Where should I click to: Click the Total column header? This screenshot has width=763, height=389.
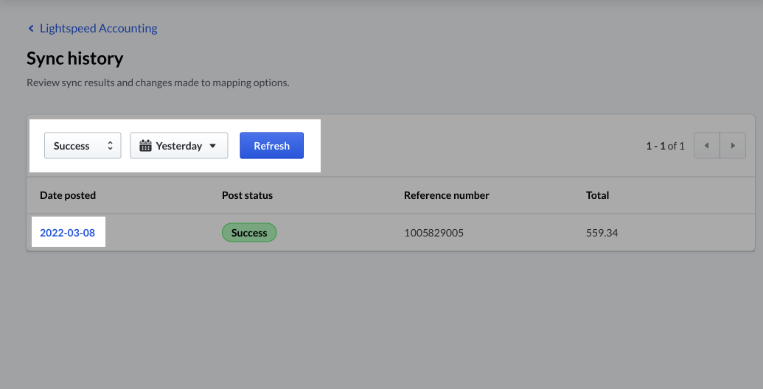(597, 195)
